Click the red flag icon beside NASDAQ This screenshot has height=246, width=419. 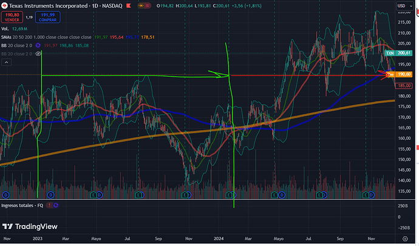click(129, 5)
